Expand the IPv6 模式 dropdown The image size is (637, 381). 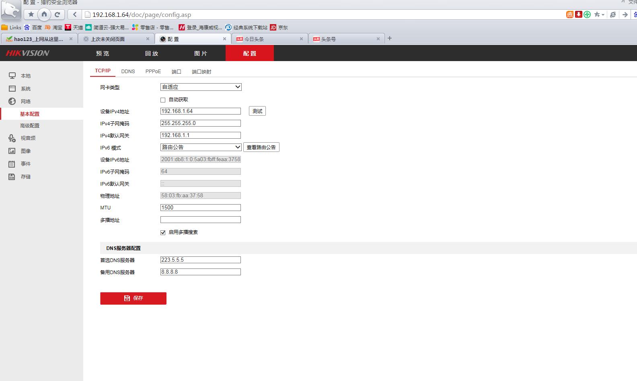(201, 147)
